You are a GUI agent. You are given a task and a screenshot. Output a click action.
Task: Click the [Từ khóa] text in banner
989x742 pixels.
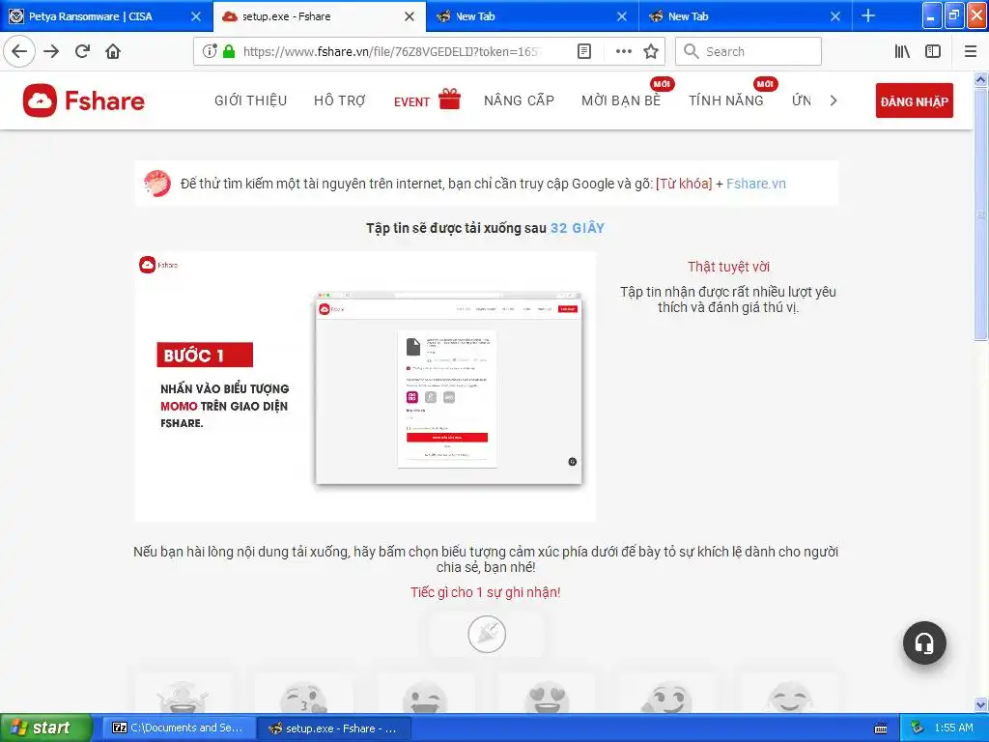[684, 184]
